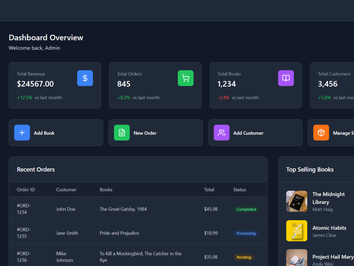Click the Project Hail Mary book cover
The width and height of the screenshot is (354, 266).
click(297, 257)
